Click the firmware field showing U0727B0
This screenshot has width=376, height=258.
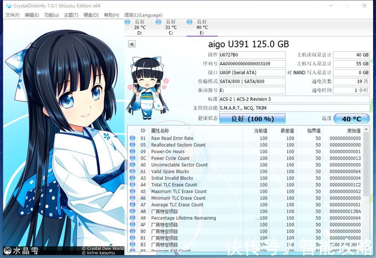coord(252,55)
